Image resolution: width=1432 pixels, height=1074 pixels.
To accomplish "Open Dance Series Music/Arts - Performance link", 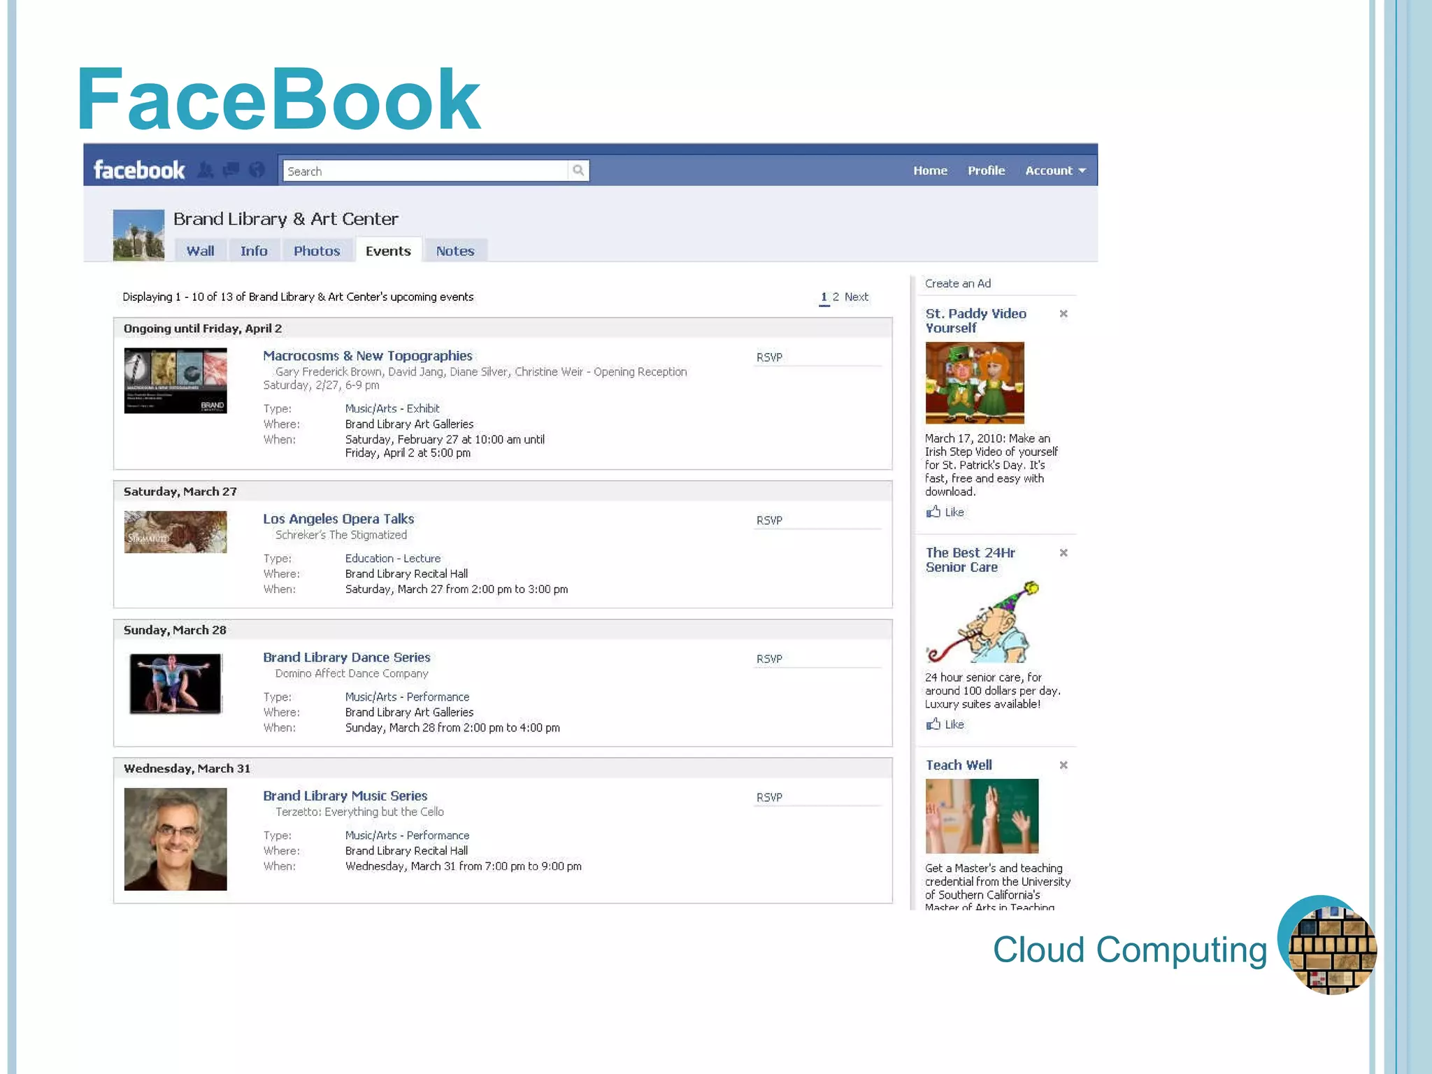I will click(x=407, y=697).
